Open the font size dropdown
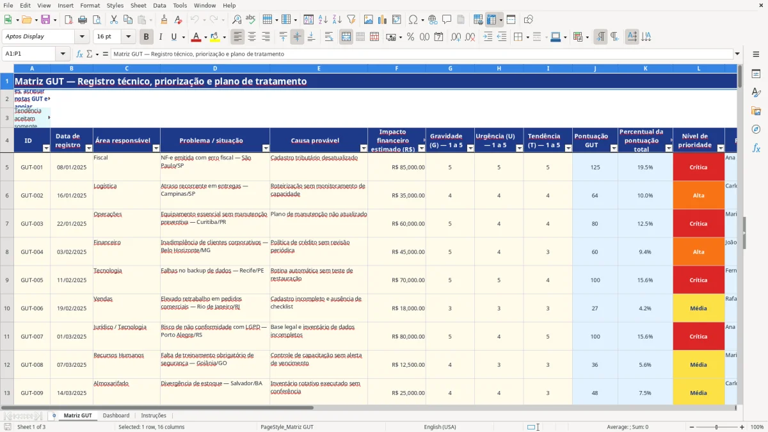The height and width of the screenshot is (432, 768). coord(128,37)
